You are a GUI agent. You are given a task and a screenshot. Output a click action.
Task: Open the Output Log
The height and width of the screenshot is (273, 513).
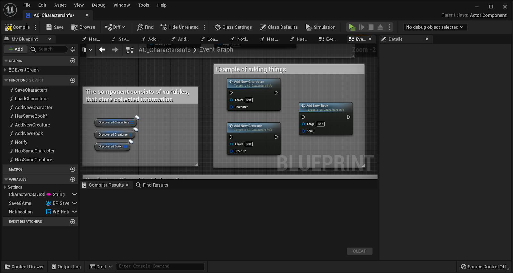66,267
